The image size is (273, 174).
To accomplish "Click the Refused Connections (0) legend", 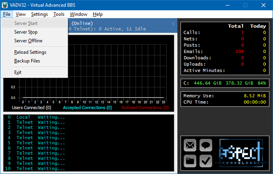I will pos(145,108).
